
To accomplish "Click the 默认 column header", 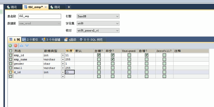I will pyautogui.click(x=84, y=51).
